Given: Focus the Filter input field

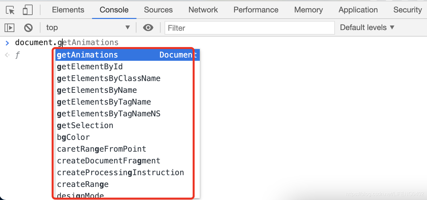Looking at the screenshot, I should click(250, 28).
